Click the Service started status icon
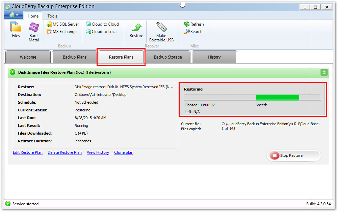Screen dimensions: 338x212 (x=8, y=204)
